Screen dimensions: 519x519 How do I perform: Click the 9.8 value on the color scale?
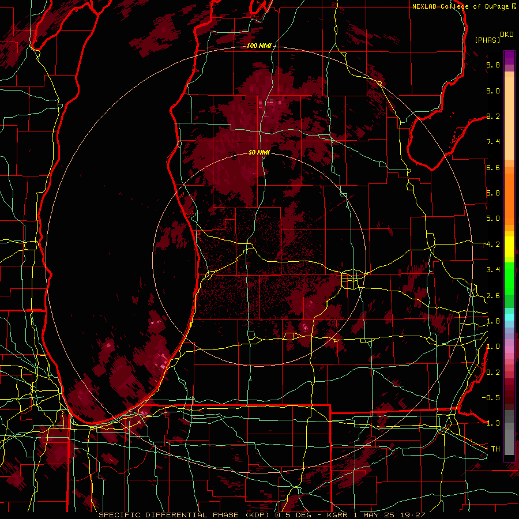pos(493,65)
